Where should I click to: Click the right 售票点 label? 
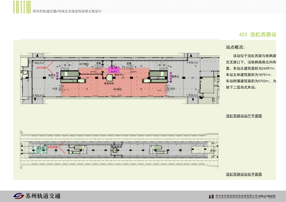click(175, 76)
